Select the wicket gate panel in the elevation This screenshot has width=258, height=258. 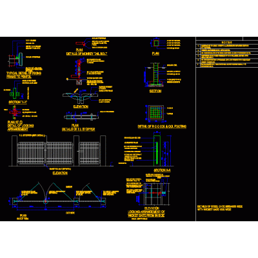coord(89,154)
